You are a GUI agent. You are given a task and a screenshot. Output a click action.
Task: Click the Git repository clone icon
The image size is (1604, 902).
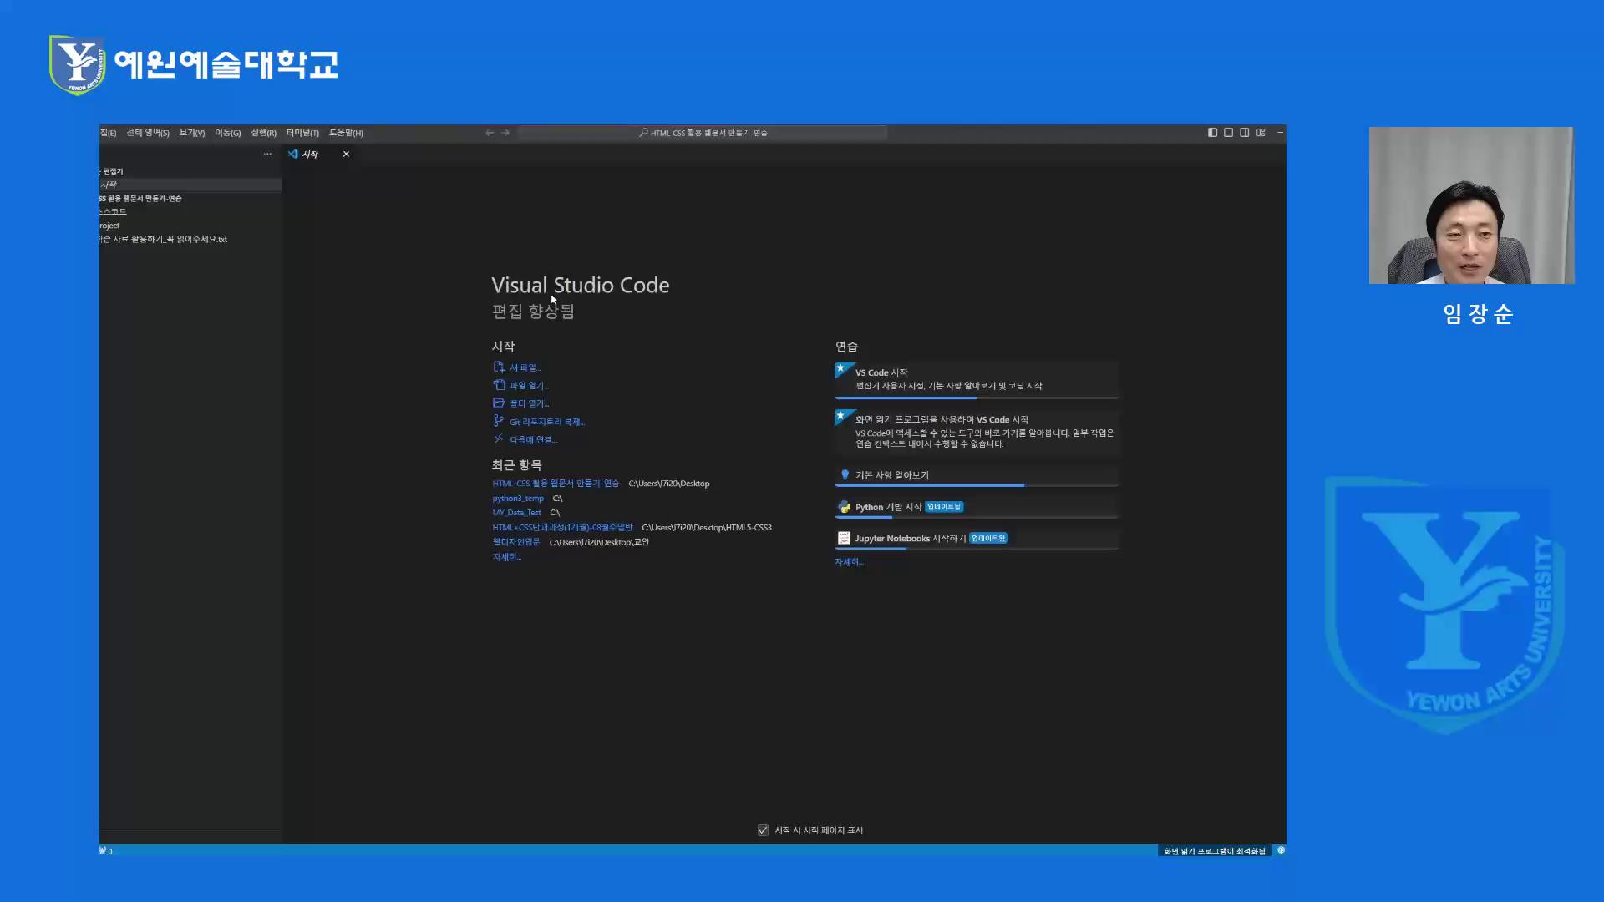499,421
